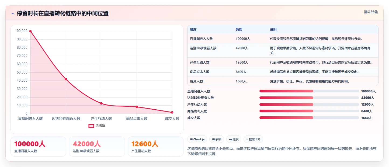Screen dimensions: 389x167
Task: Click table cell 12600人
Action: (242, 62)
